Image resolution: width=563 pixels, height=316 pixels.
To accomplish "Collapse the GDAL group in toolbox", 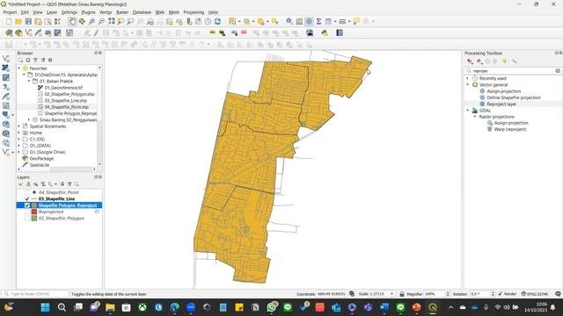I will 468,111.
